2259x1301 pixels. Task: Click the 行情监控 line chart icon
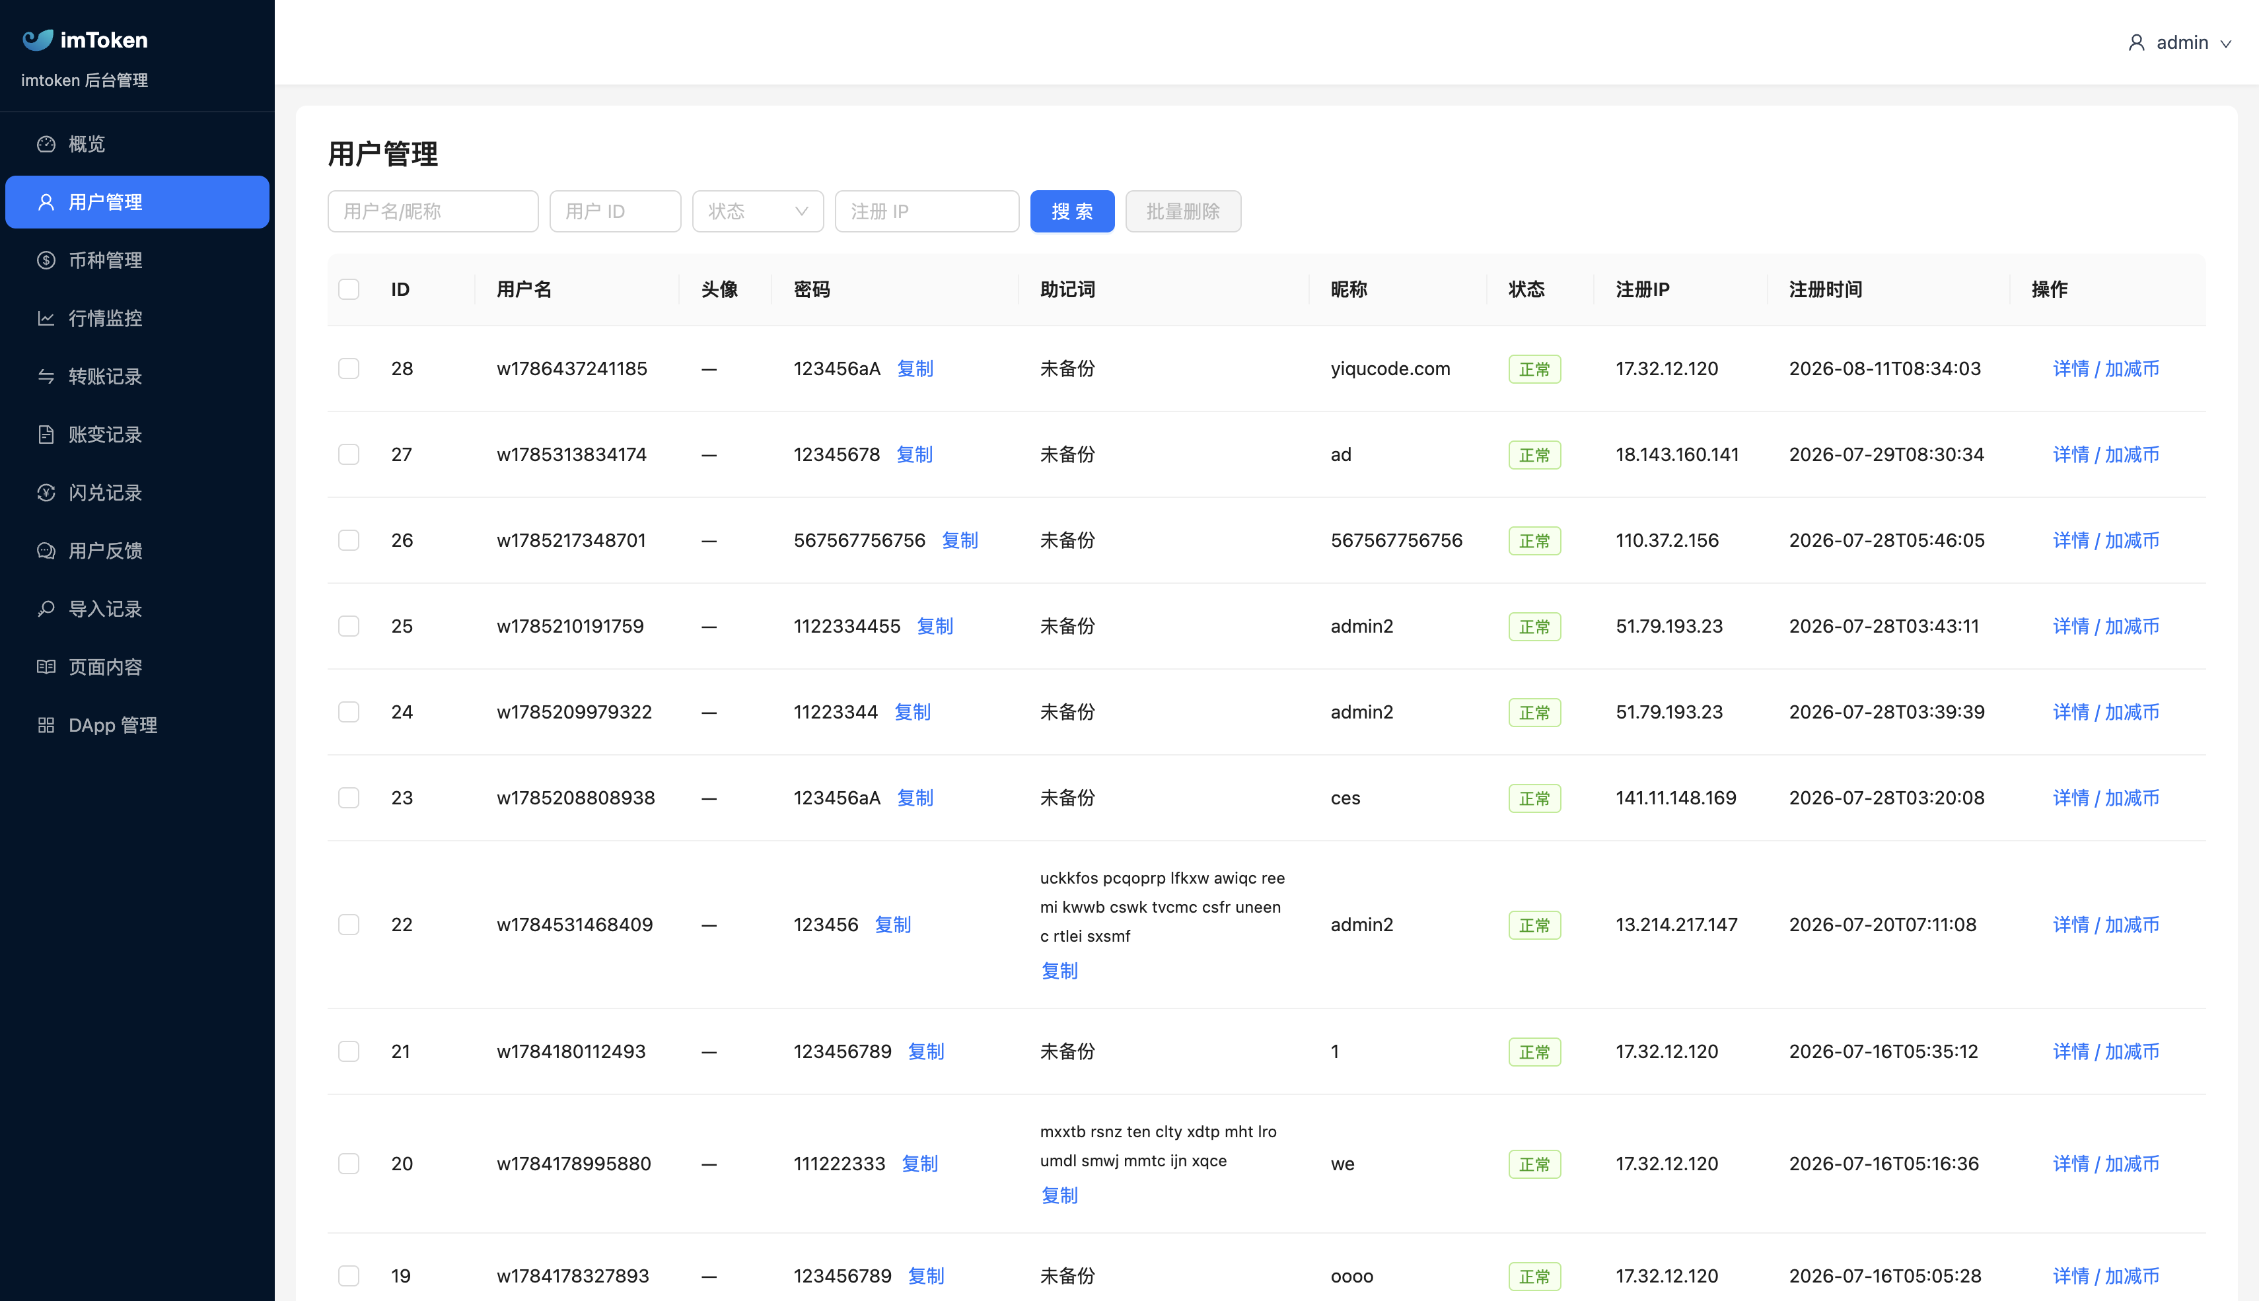(x=46, y=318)
